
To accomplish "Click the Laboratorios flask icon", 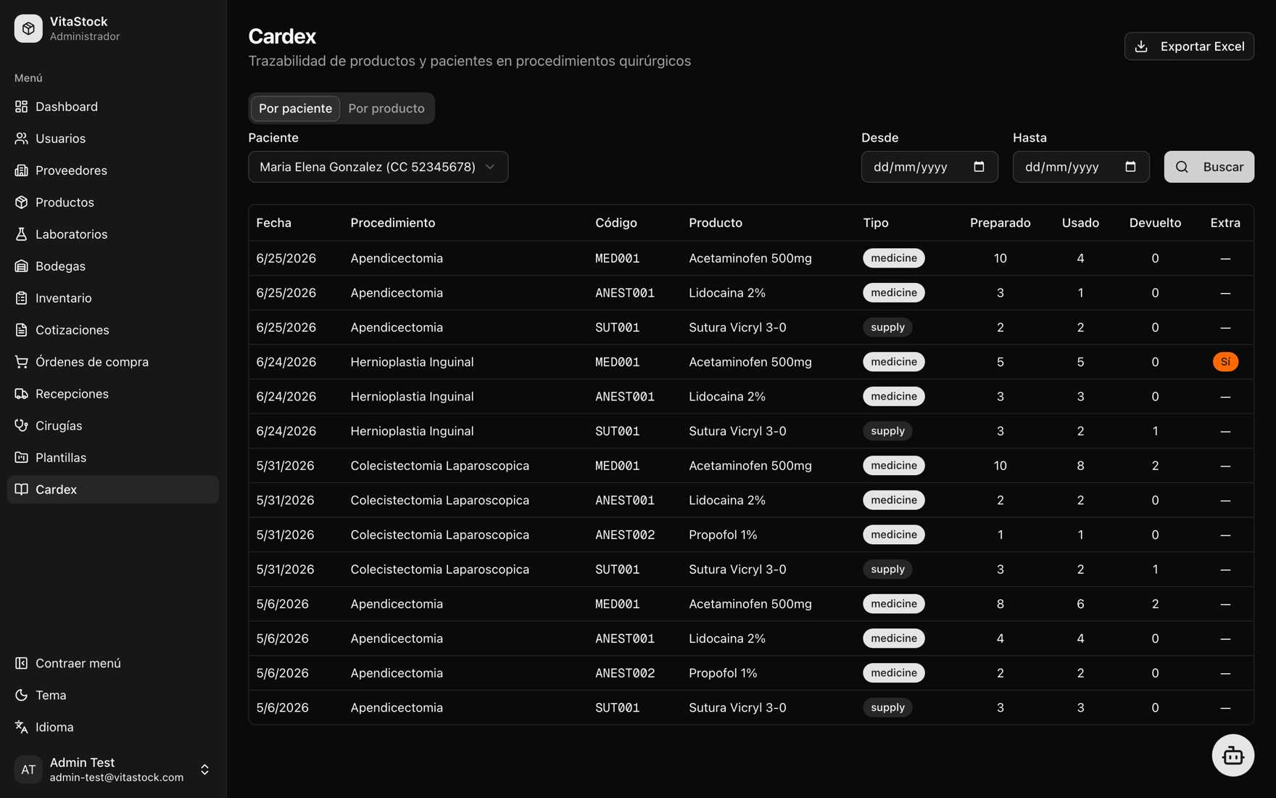I will click(x=22, y=234).
